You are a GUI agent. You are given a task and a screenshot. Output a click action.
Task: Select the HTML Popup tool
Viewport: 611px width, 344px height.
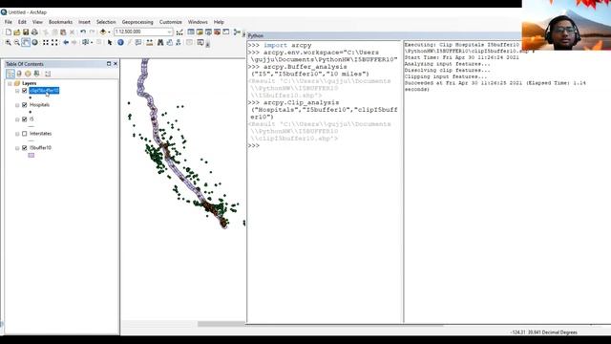(x=138, y=42)
